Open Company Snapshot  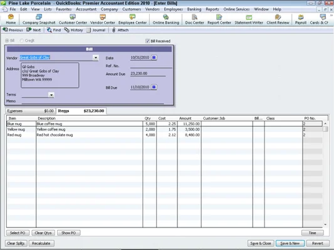(x=39, y=19)
